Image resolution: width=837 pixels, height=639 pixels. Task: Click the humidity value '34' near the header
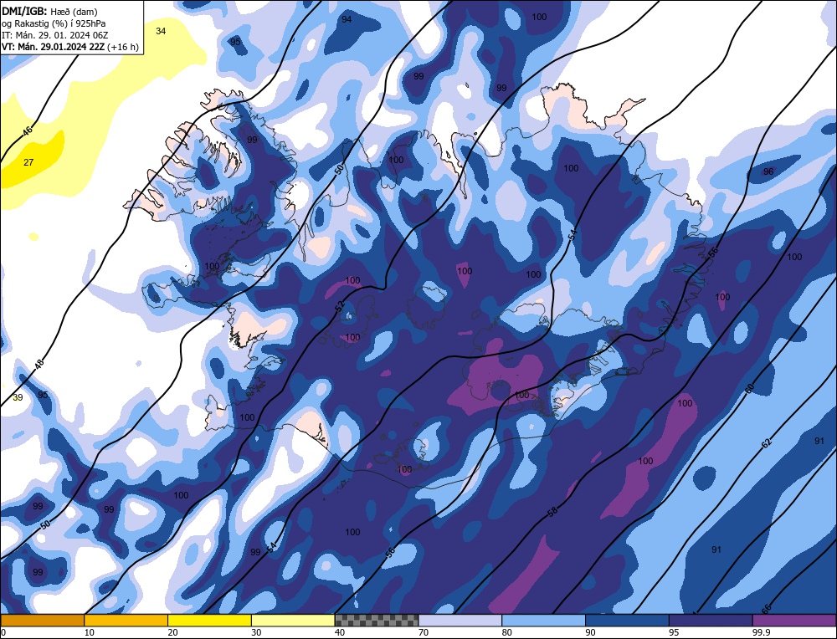[161, 31]
